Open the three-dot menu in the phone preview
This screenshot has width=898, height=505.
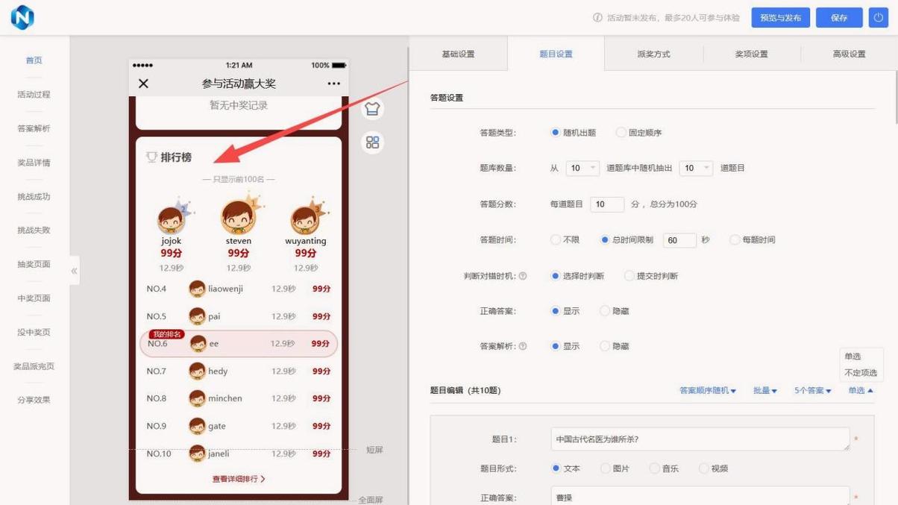pos(333,84)
